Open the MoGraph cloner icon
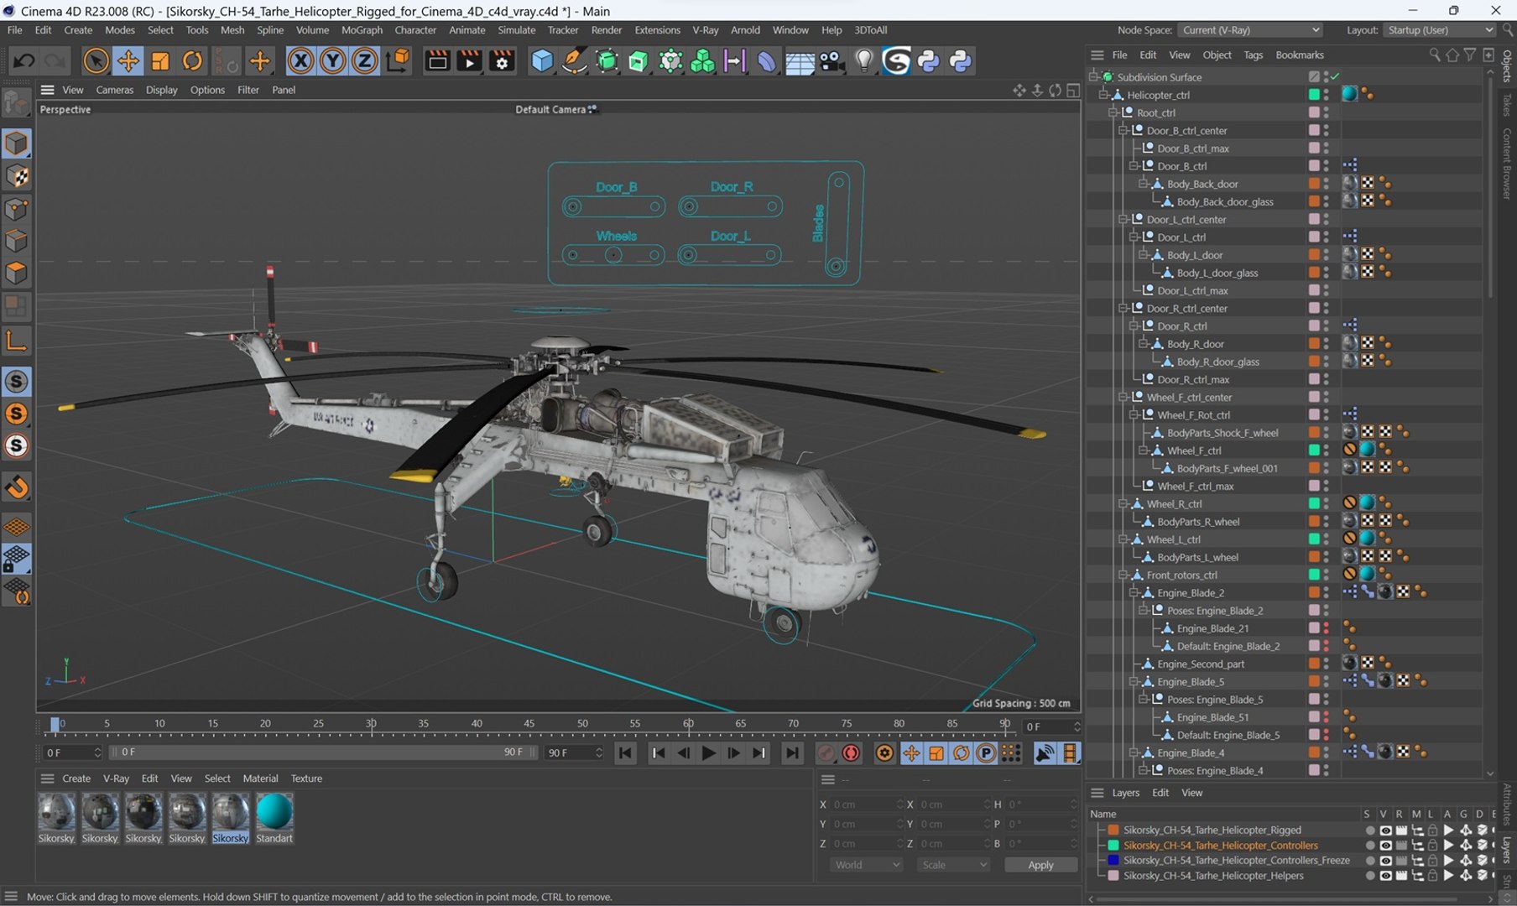The image size is (1517, 906). (702, 60)
